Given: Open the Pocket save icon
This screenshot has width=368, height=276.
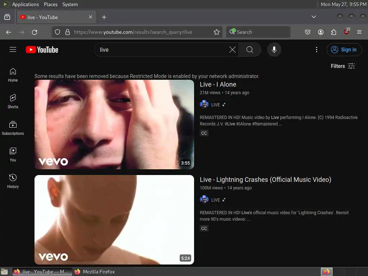Looking at the screenshot, I should click(308, 32).
